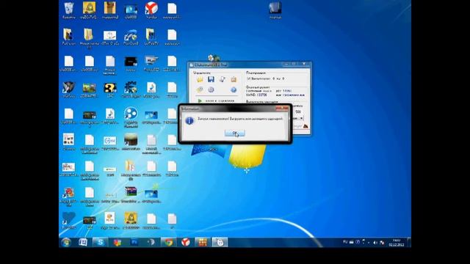The height and width of the screenshot is (264, 470).
Task: Click the blue floppy-disk save icon
Action: [x=211, y=79]
